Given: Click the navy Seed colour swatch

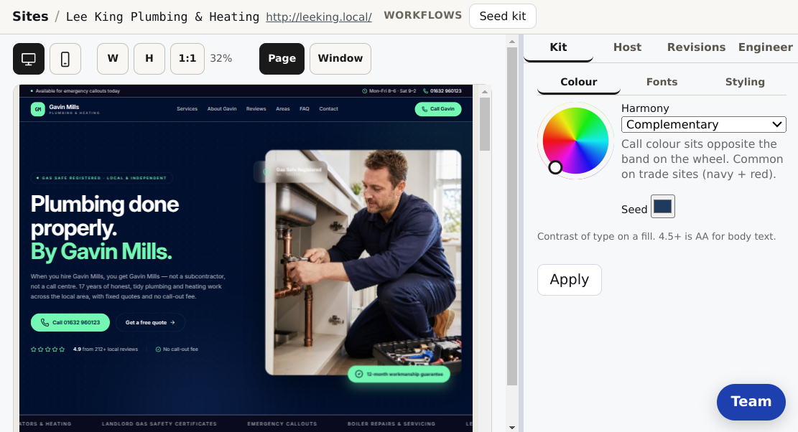Looking at the screenshot, I should (x=663, y=207).
